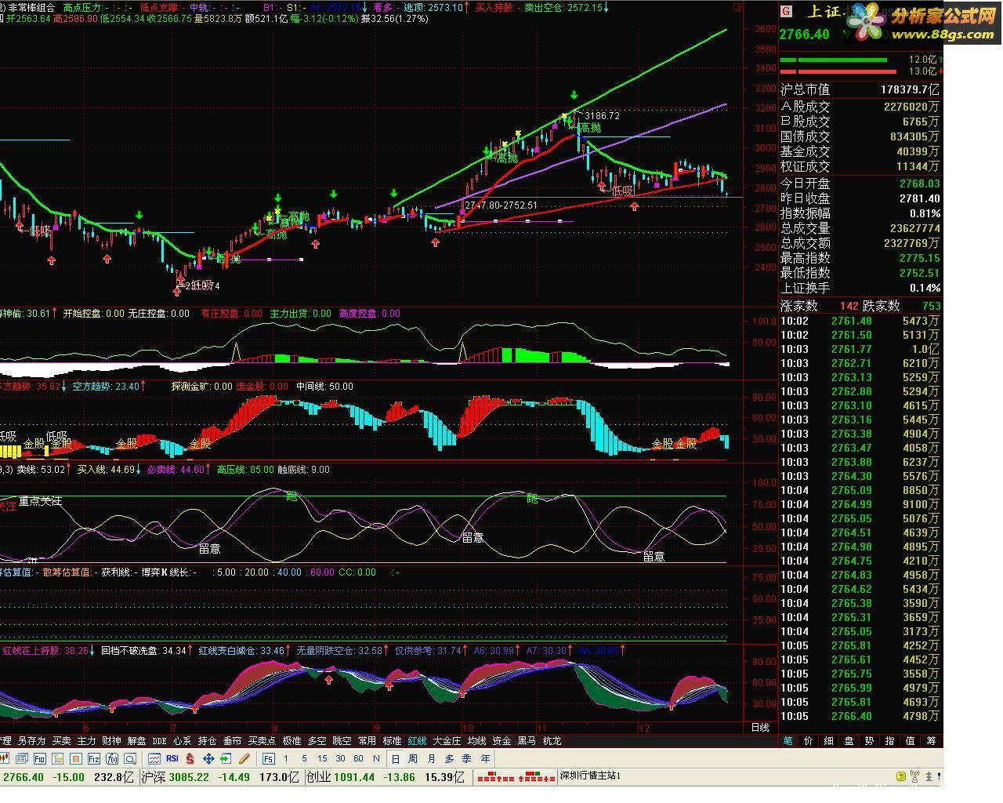
Task: Select the 指 index tab
Action: click(x=890, y=740)
